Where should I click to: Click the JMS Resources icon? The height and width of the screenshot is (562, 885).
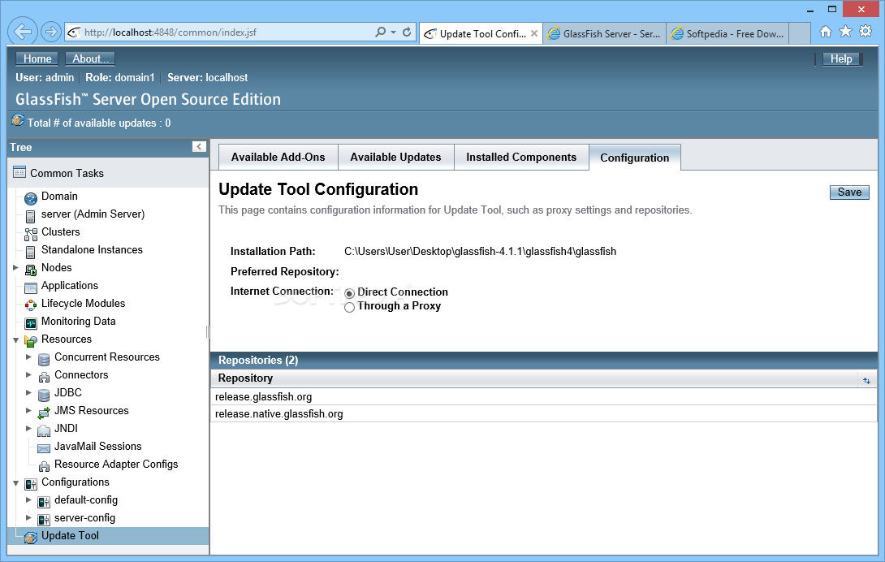pos(44,413)
